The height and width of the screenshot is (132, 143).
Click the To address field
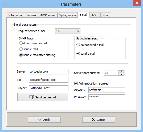(49, 80)
